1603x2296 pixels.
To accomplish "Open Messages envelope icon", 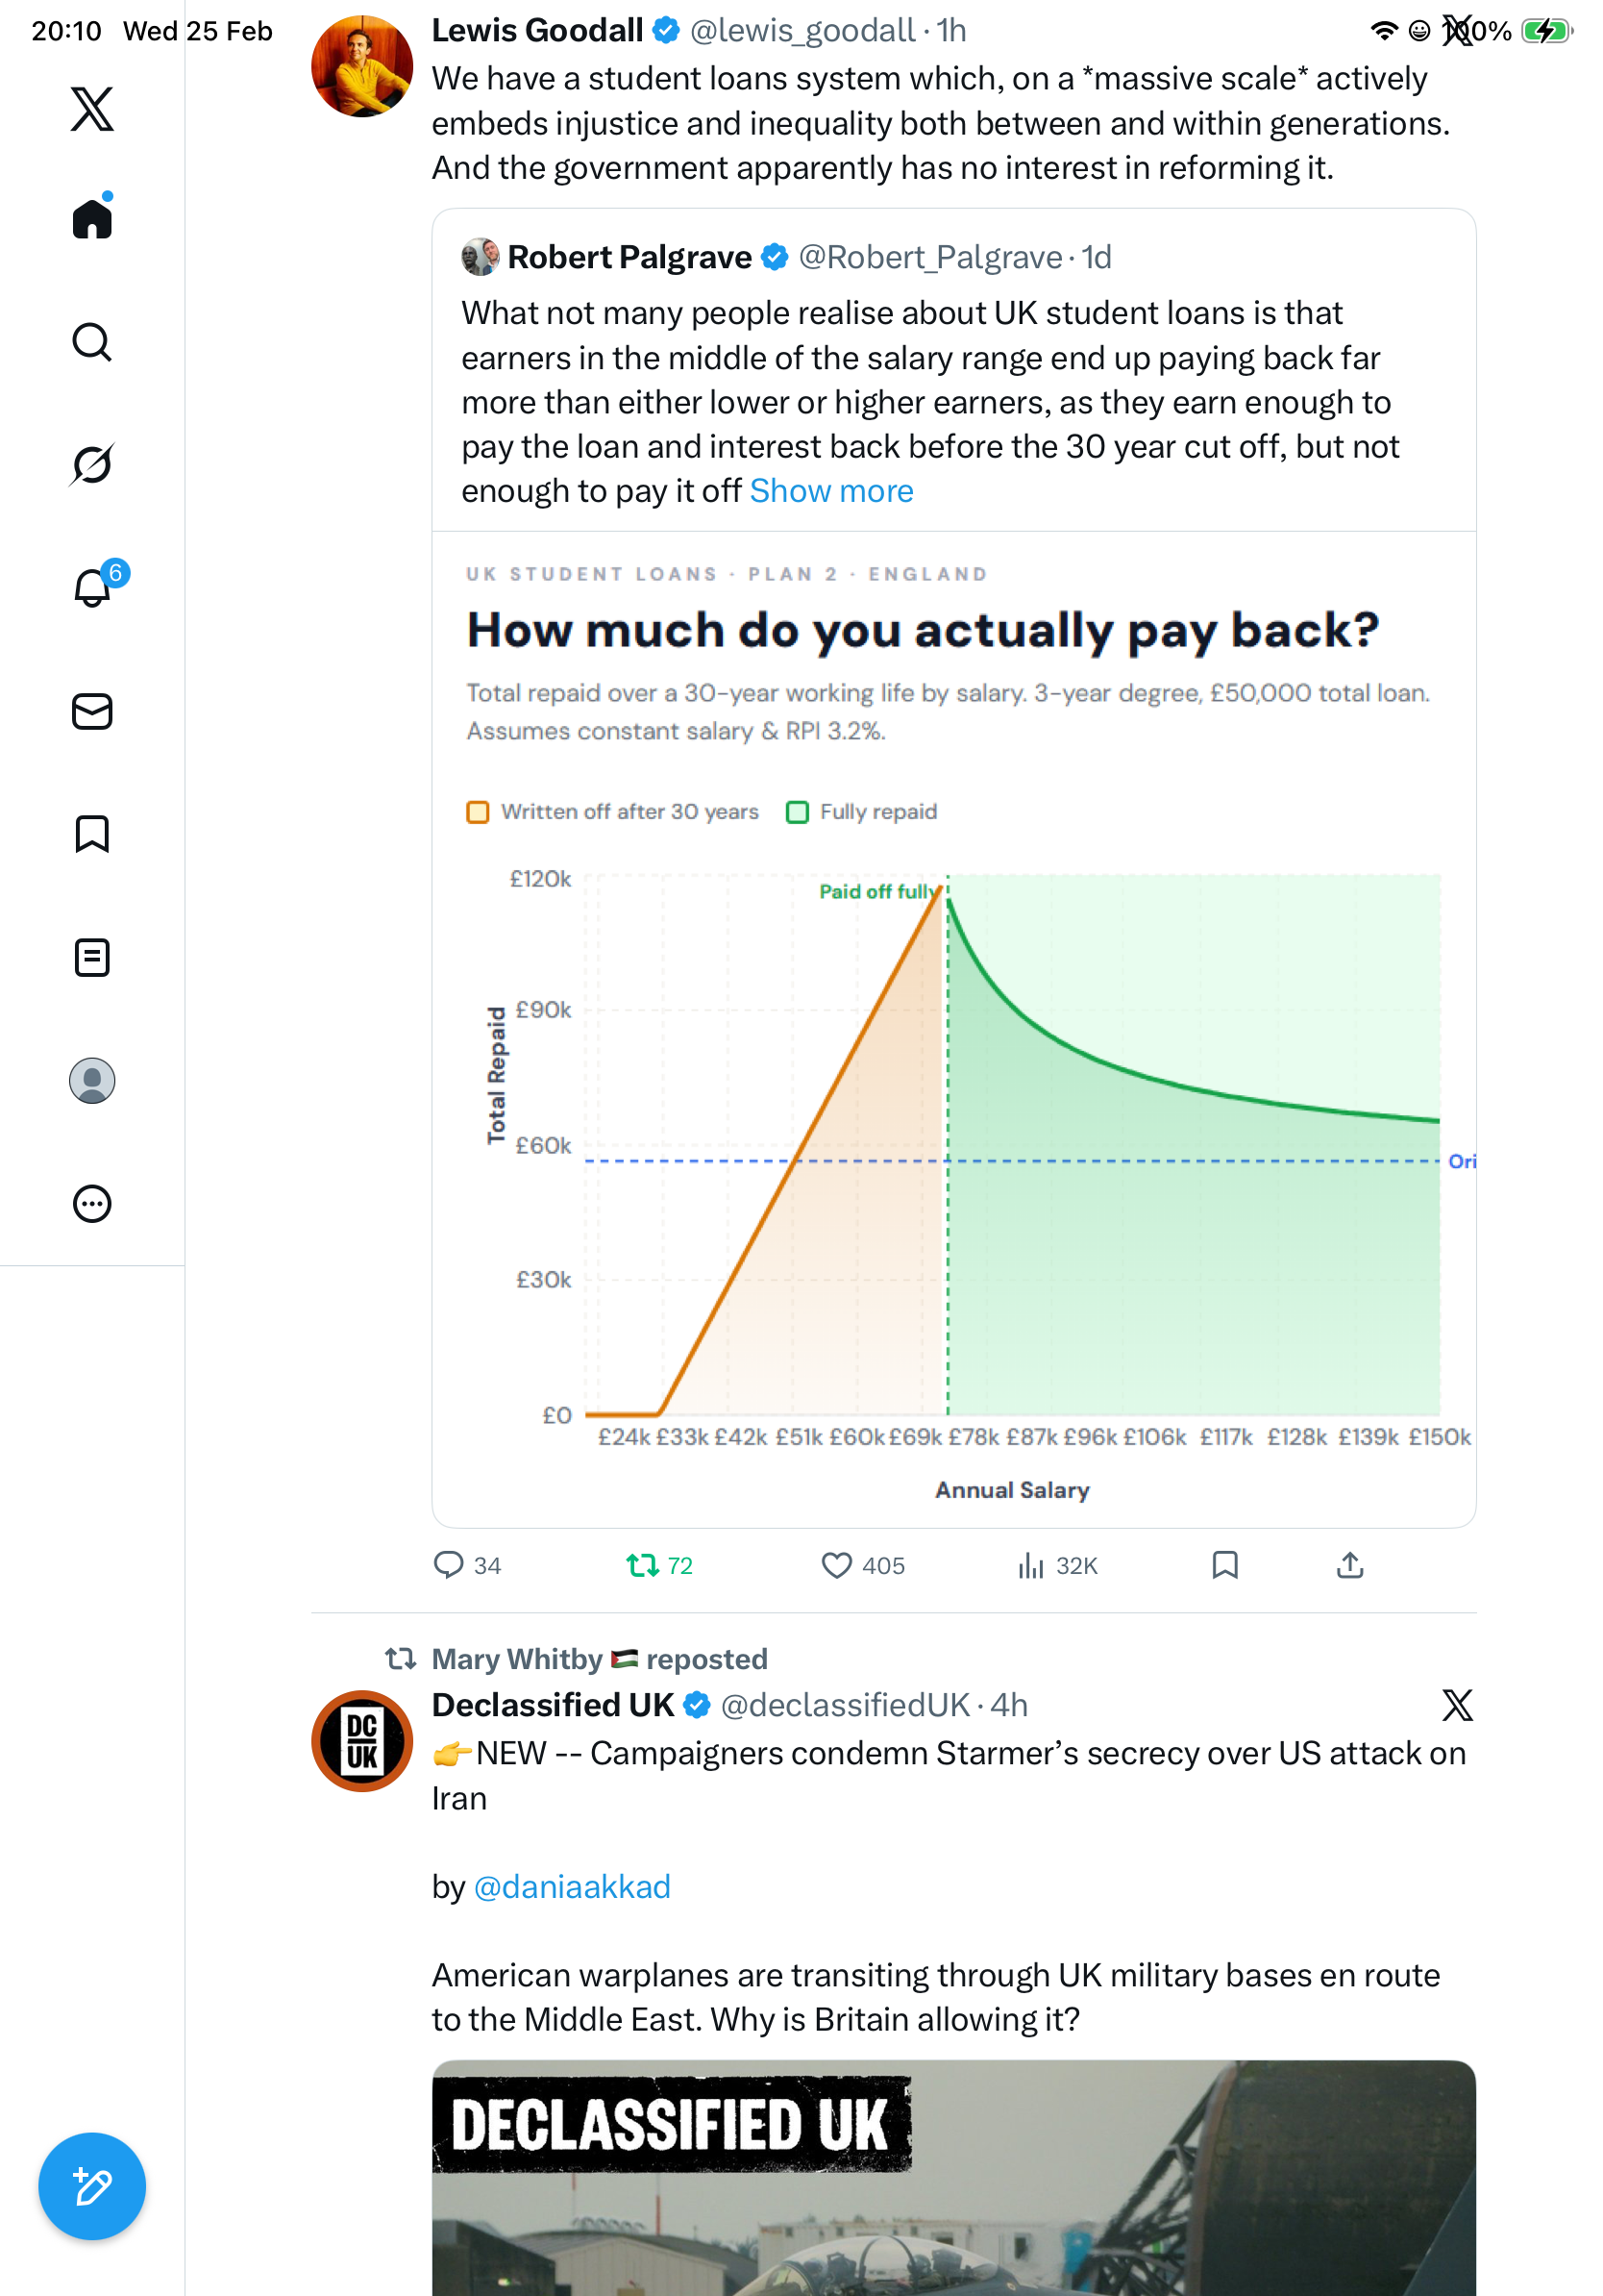I will 92,712.
